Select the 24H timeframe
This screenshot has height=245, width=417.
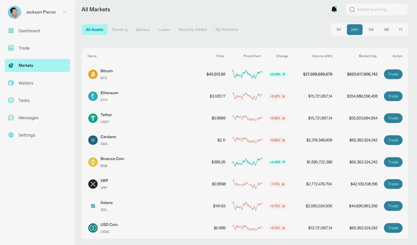point(355,29)
